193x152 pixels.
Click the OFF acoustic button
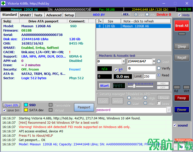(x=163, y=88)
